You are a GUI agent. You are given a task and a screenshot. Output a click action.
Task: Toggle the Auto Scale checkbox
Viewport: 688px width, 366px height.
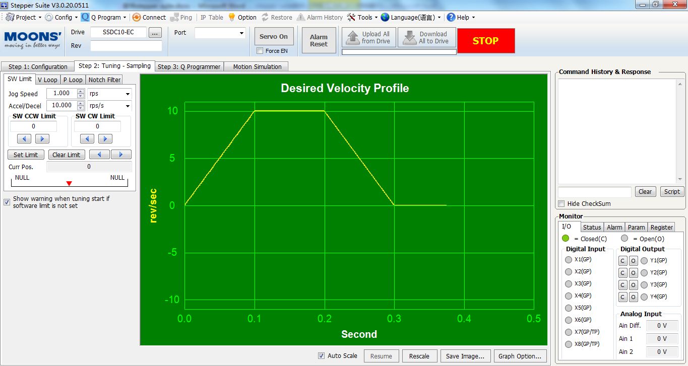tap(321, 355)
